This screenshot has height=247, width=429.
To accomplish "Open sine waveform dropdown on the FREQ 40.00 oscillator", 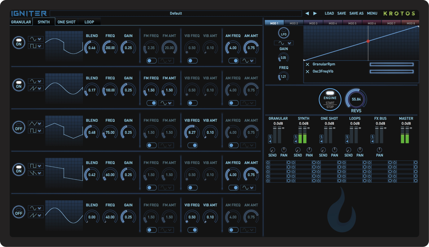I will pyautogui.click(x=36, y=208).
